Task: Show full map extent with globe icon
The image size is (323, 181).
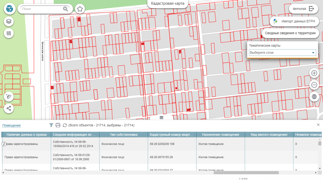Action: (314, 97)
